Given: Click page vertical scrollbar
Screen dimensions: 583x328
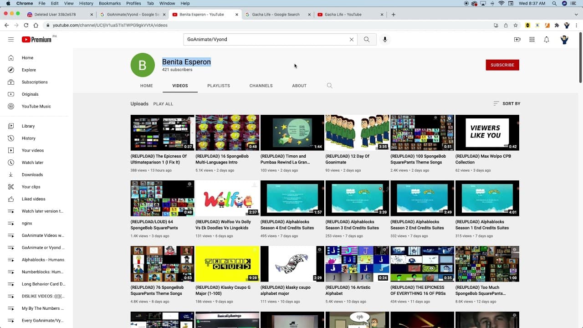Looking at the screenshot, I should click(x=580, y=57).
